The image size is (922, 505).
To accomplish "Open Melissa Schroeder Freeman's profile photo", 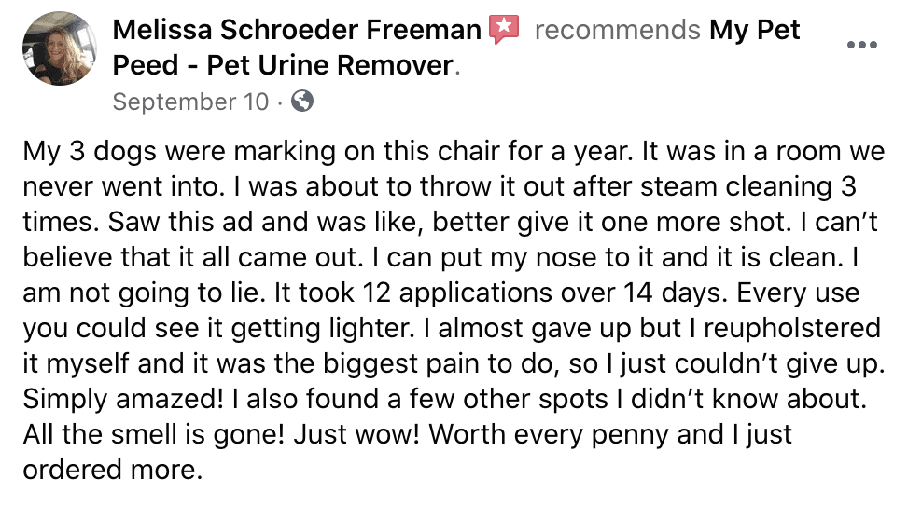I will coord(60,48).
